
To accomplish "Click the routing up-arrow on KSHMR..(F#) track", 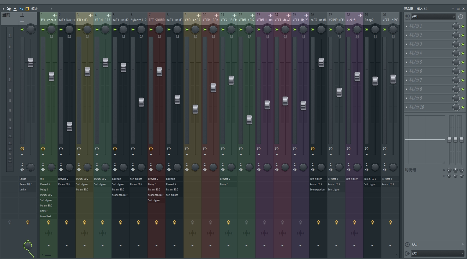I will 336,246.
